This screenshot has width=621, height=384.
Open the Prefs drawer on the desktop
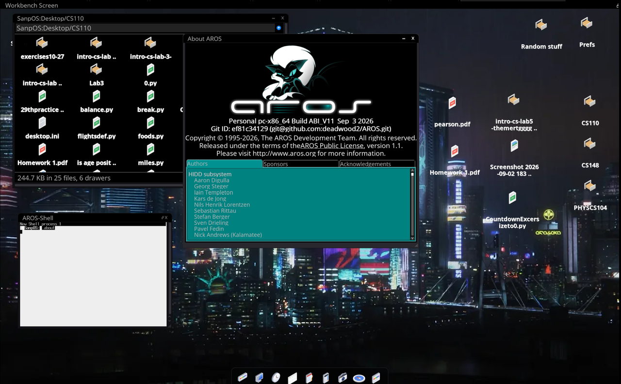[x=587, y=32]
